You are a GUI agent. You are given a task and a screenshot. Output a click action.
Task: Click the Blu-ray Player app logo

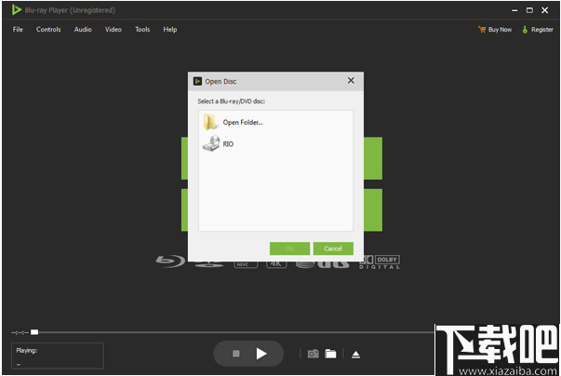pos(16,9)
